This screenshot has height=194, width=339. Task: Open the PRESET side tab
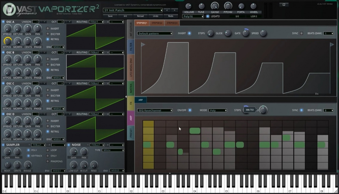coord(131,132)
